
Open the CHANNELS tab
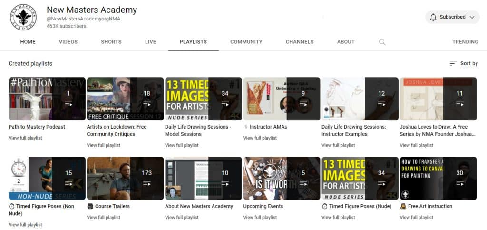(x=300, y=42)
